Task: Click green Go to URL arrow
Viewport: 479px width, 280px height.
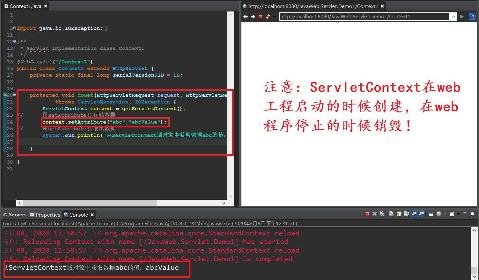Action: point(462,17)
